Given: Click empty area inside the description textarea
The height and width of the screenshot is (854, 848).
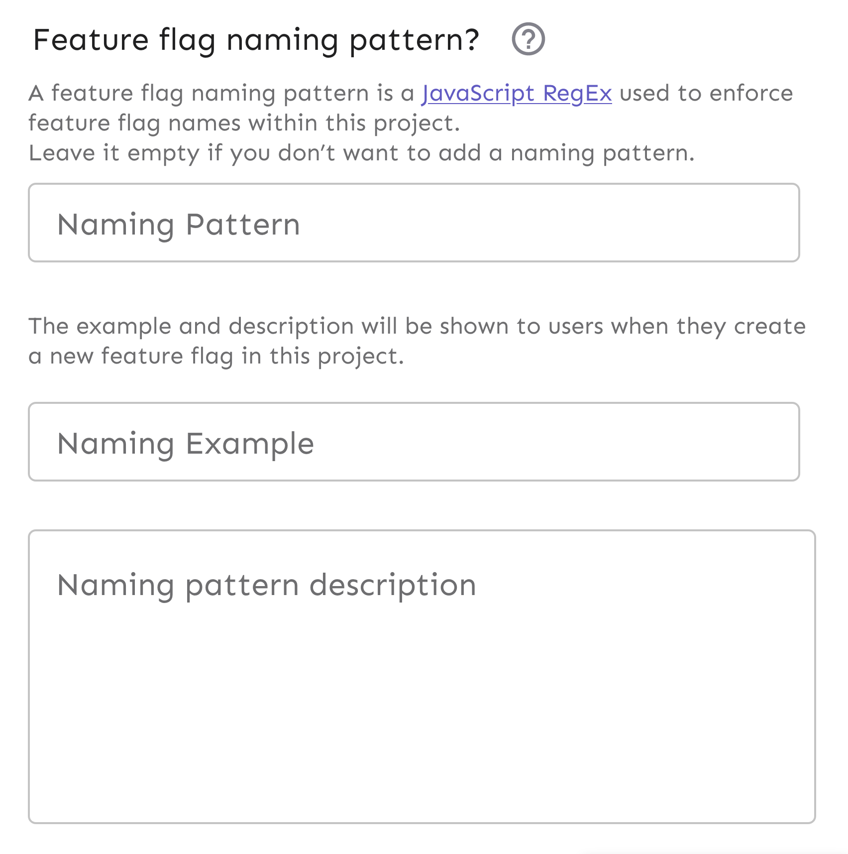Looking at the screenshot, I should (421, 722).
